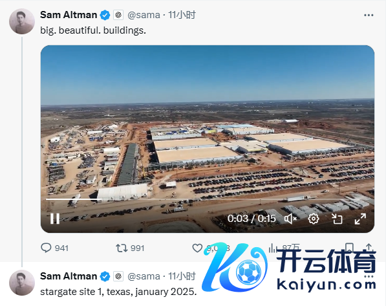Click OpenAI affiliation badge on second tweet
Screen dimensions: 386x306
click(118, 276)
